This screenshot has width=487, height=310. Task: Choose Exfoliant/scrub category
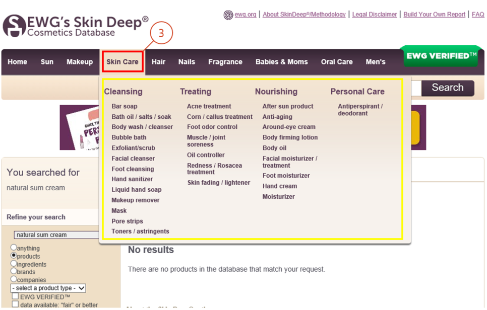tap(133, 148)
